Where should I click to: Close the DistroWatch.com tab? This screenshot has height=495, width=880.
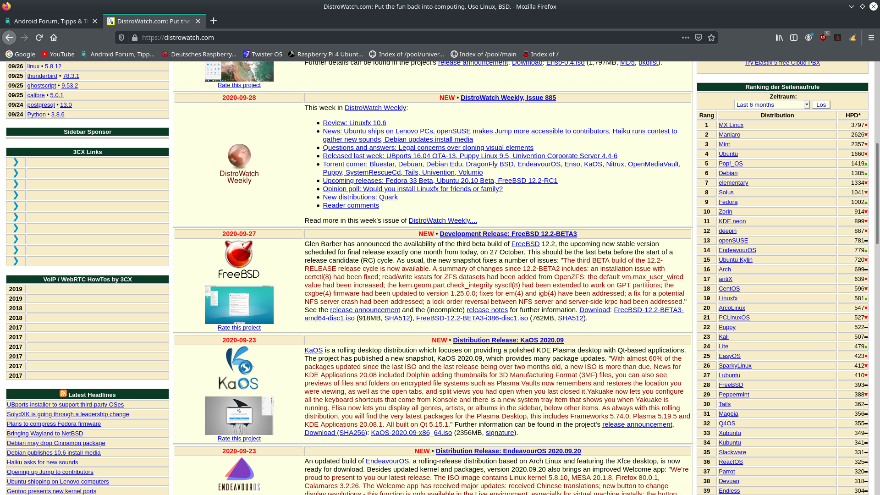click(198, 21)
